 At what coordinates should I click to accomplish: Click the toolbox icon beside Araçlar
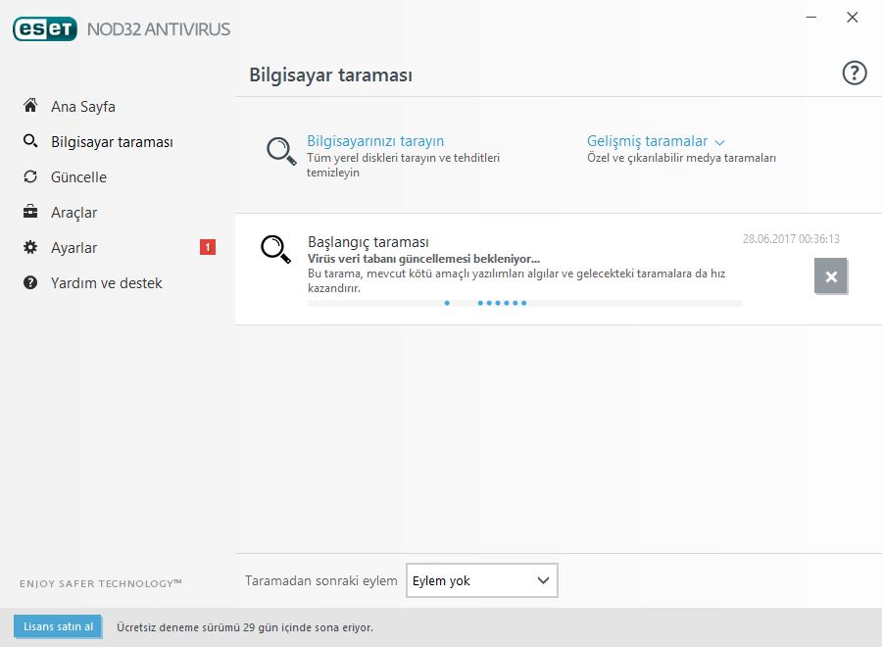pyautogui.click(x=30, y=212)
